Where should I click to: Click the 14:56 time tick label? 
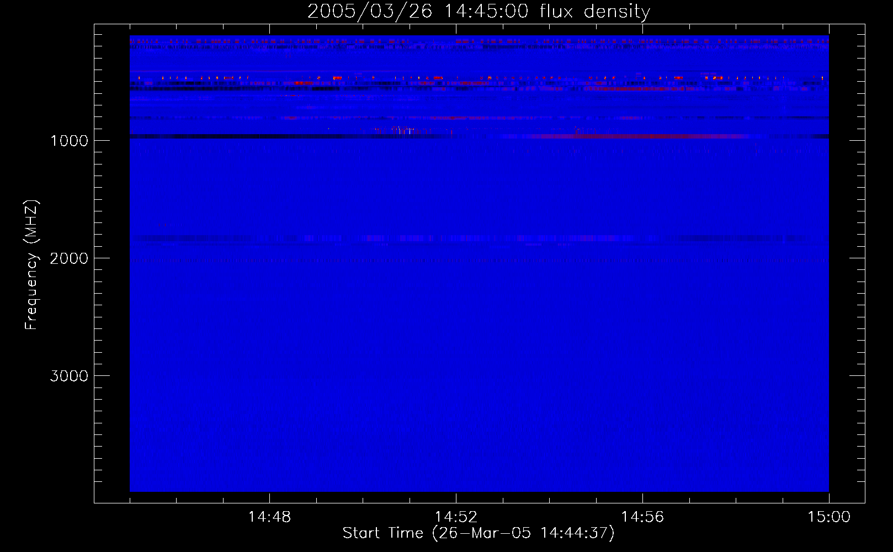(x=642, y=517)
